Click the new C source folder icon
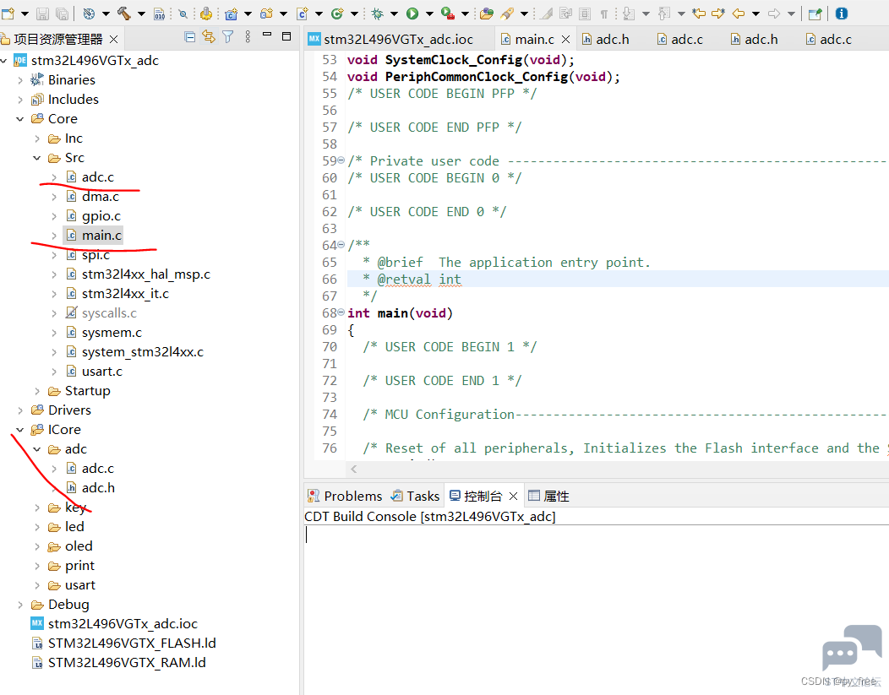This screenshot has width=889, height=695. coord(266,13)
